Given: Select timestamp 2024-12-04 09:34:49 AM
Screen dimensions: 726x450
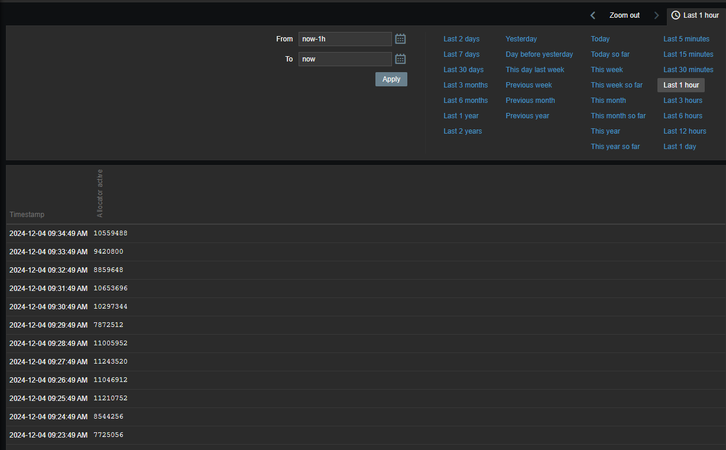Looking at the screenshot, I should [x=48, y=234].
